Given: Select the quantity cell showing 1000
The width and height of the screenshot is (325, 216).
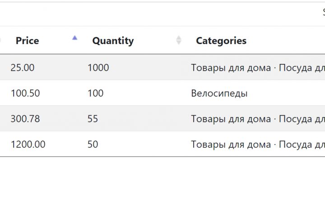Looking at the screenshot, I should click(98, 67).
